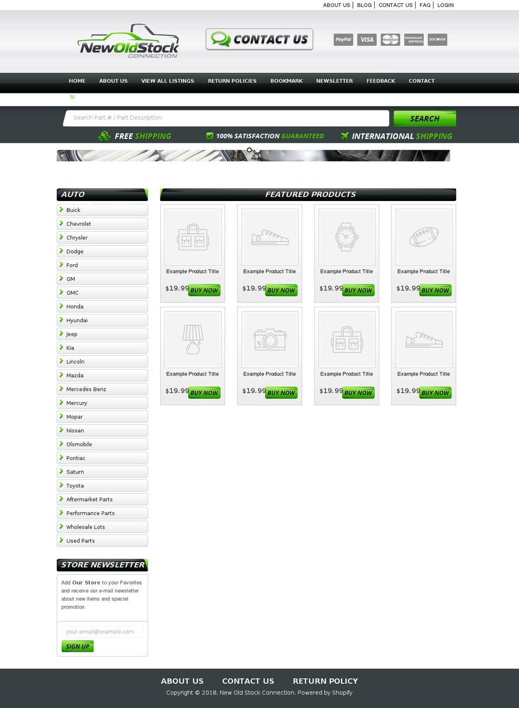519x708 pixels.
Task: Open the GMC category
Action: pyautogui.click(x=102, y=293)
